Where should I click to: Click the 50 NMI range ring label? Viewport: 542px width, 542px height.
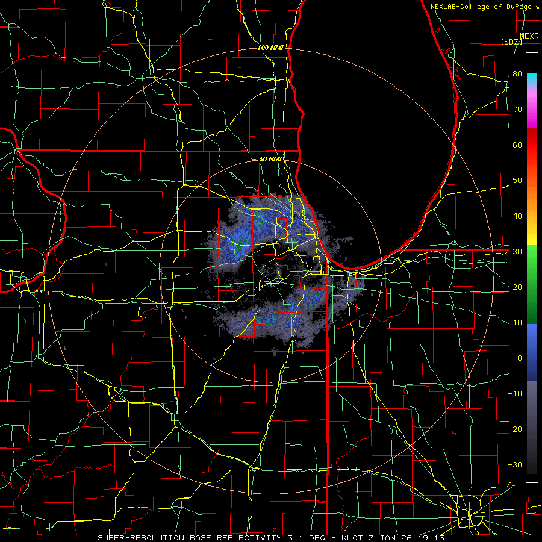click(x=270, y=159)
